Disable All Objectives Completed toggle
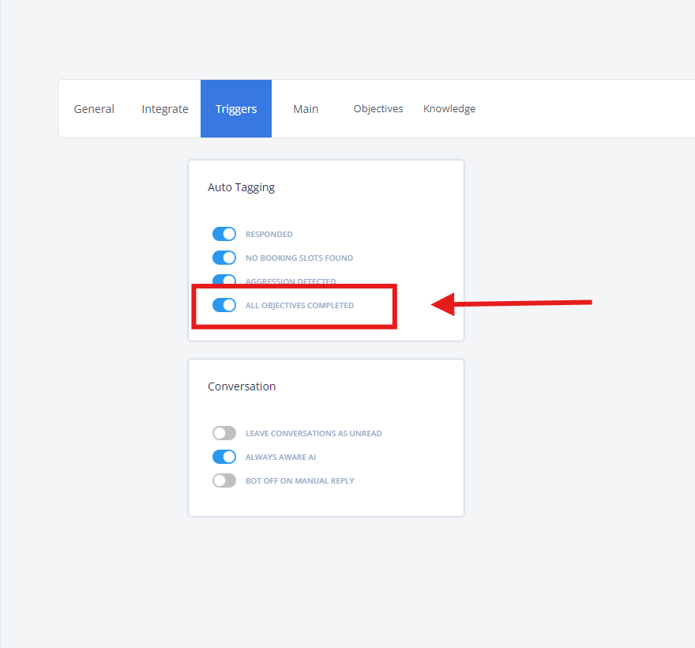Screen dimensions: 695x648 click(x=224, y=305)
